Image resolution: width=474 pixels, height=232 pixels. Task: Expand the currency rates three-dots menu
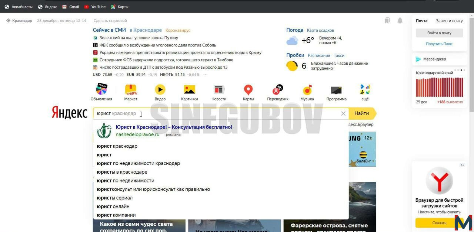pos(206,75)
